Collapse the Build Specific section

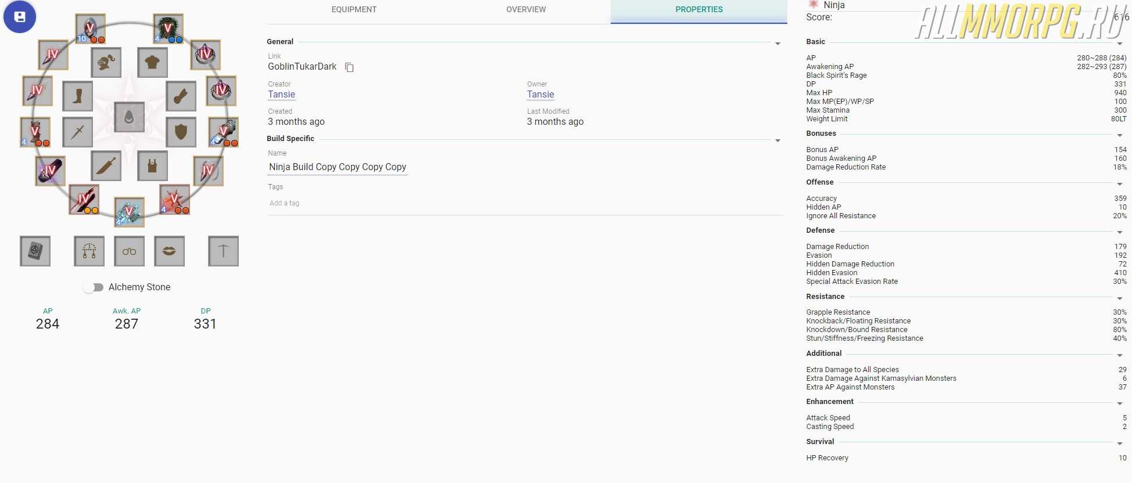point(778,140)
